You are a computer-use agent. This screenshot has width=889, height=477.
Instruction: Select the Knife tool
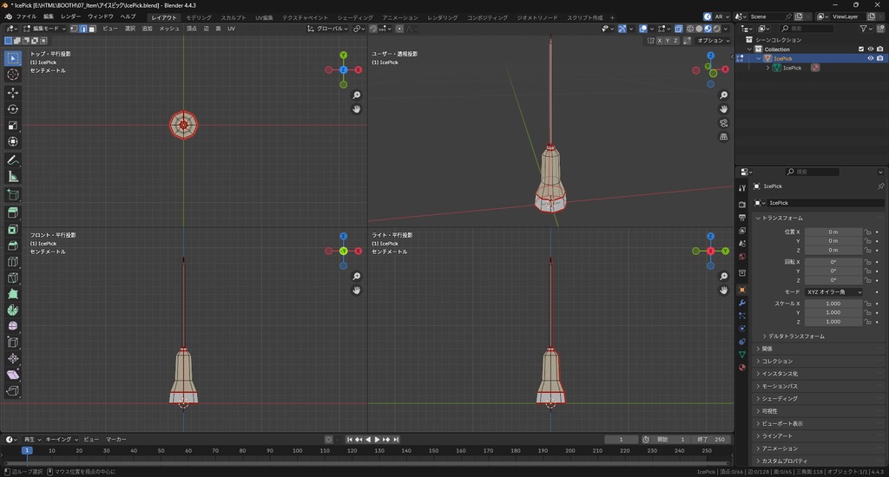(x=12, y=278)
